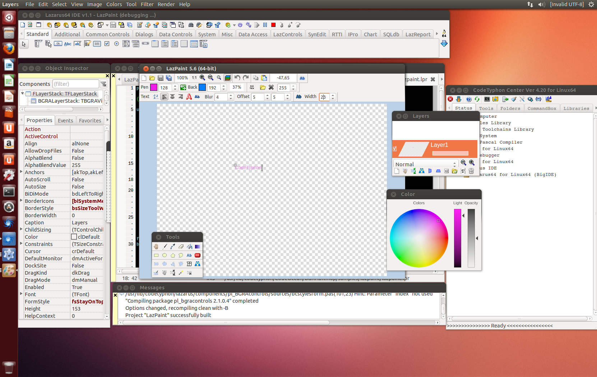Expand the ChildSizing property
Screen dimensions: 597x377
[x=21, y=229]
